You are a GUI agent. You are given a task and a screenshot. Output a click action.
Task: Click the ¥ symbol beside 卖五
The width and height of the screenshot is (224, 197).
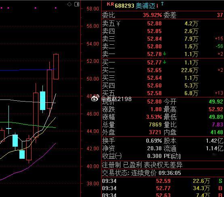click(x=118, y=23)
